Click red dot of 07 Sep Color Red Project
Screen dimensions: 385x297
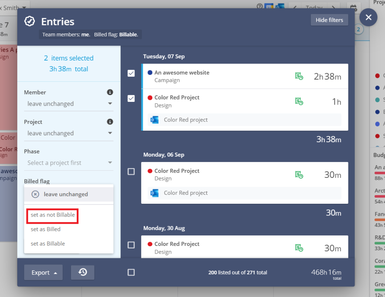(150, 98)
